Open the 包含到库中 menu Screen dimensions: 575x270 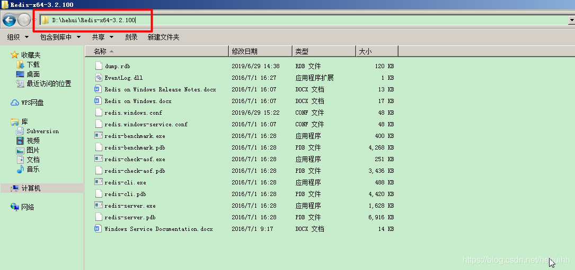pos(60,37)
